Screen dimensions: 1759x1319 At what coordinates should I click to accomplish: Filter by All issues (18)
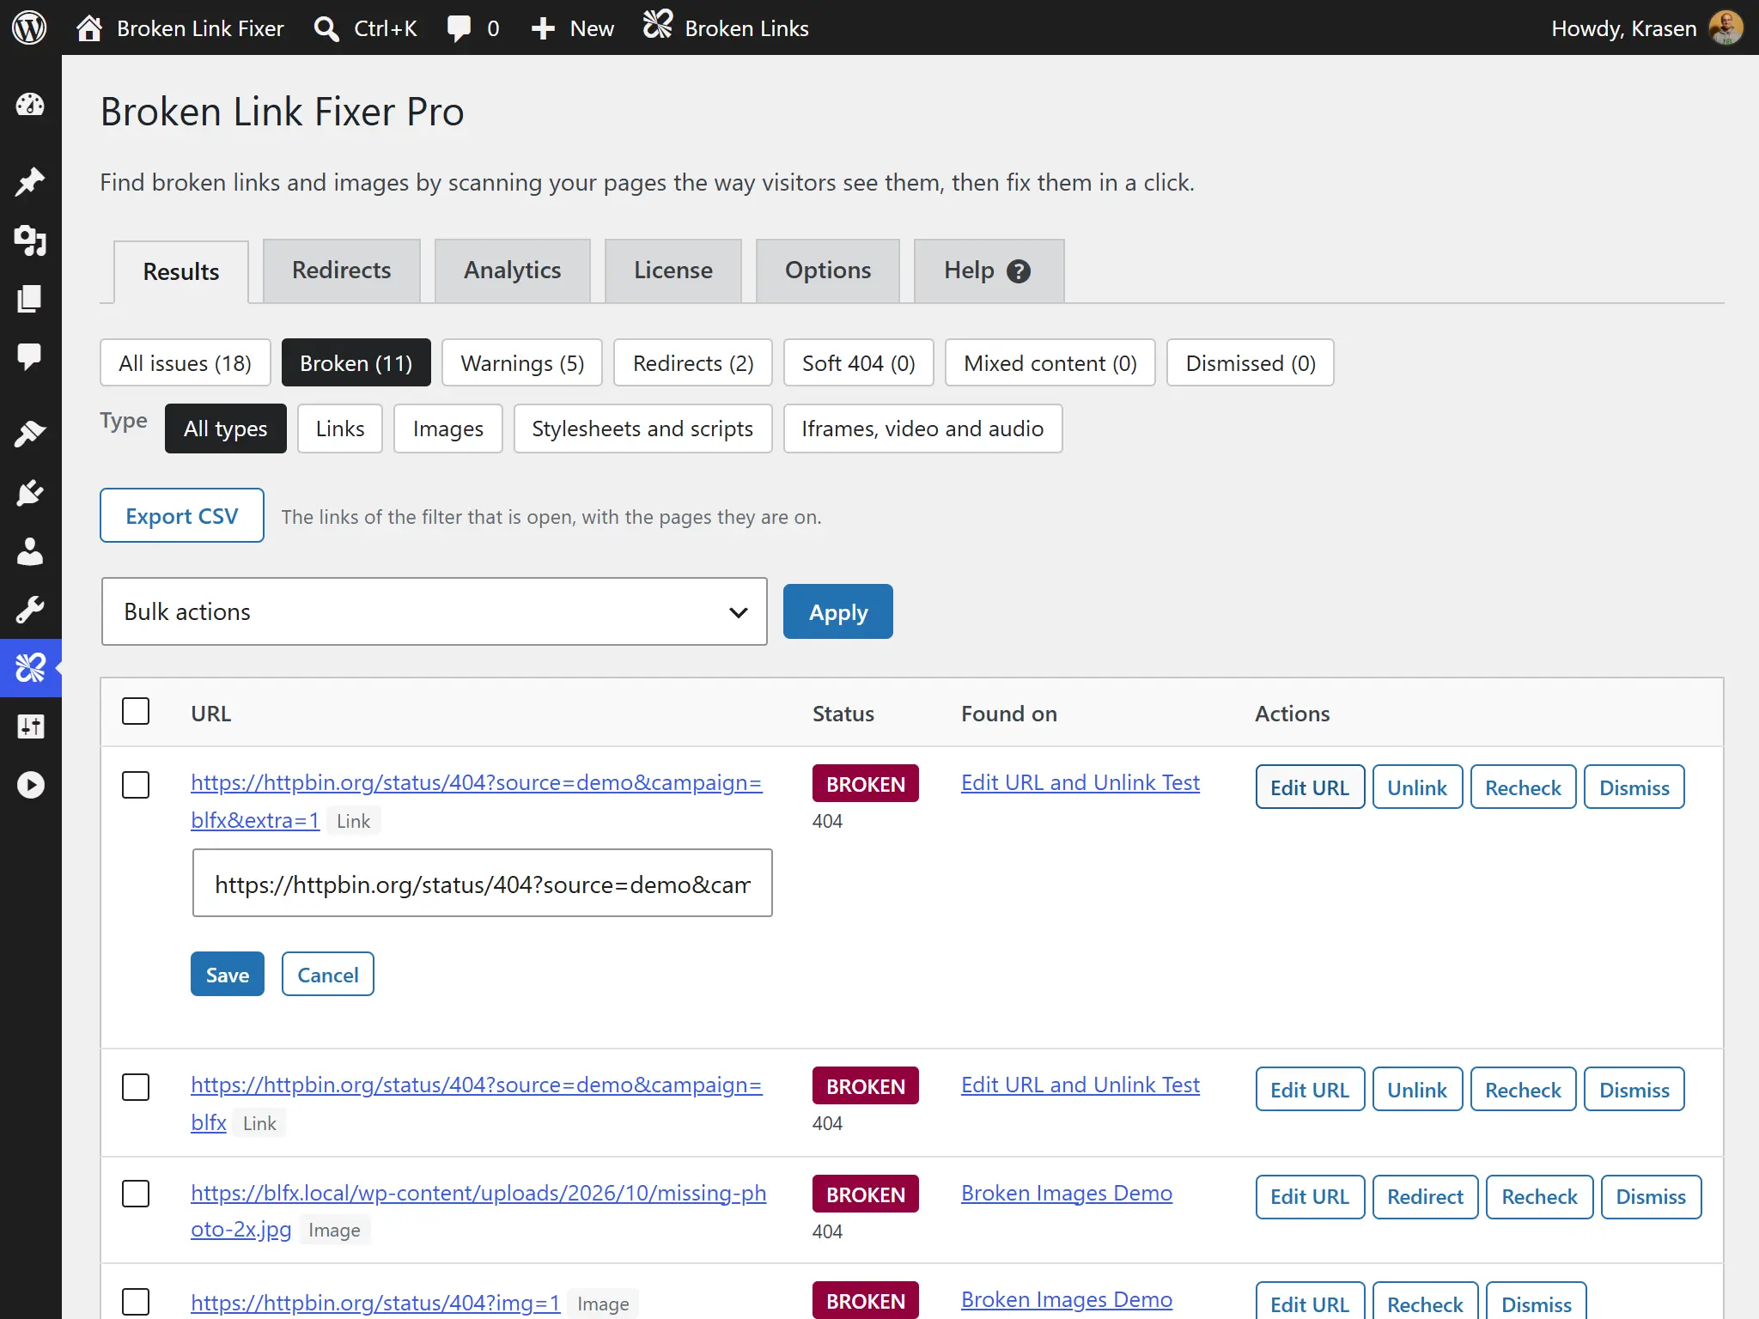(x=186, y=362)
